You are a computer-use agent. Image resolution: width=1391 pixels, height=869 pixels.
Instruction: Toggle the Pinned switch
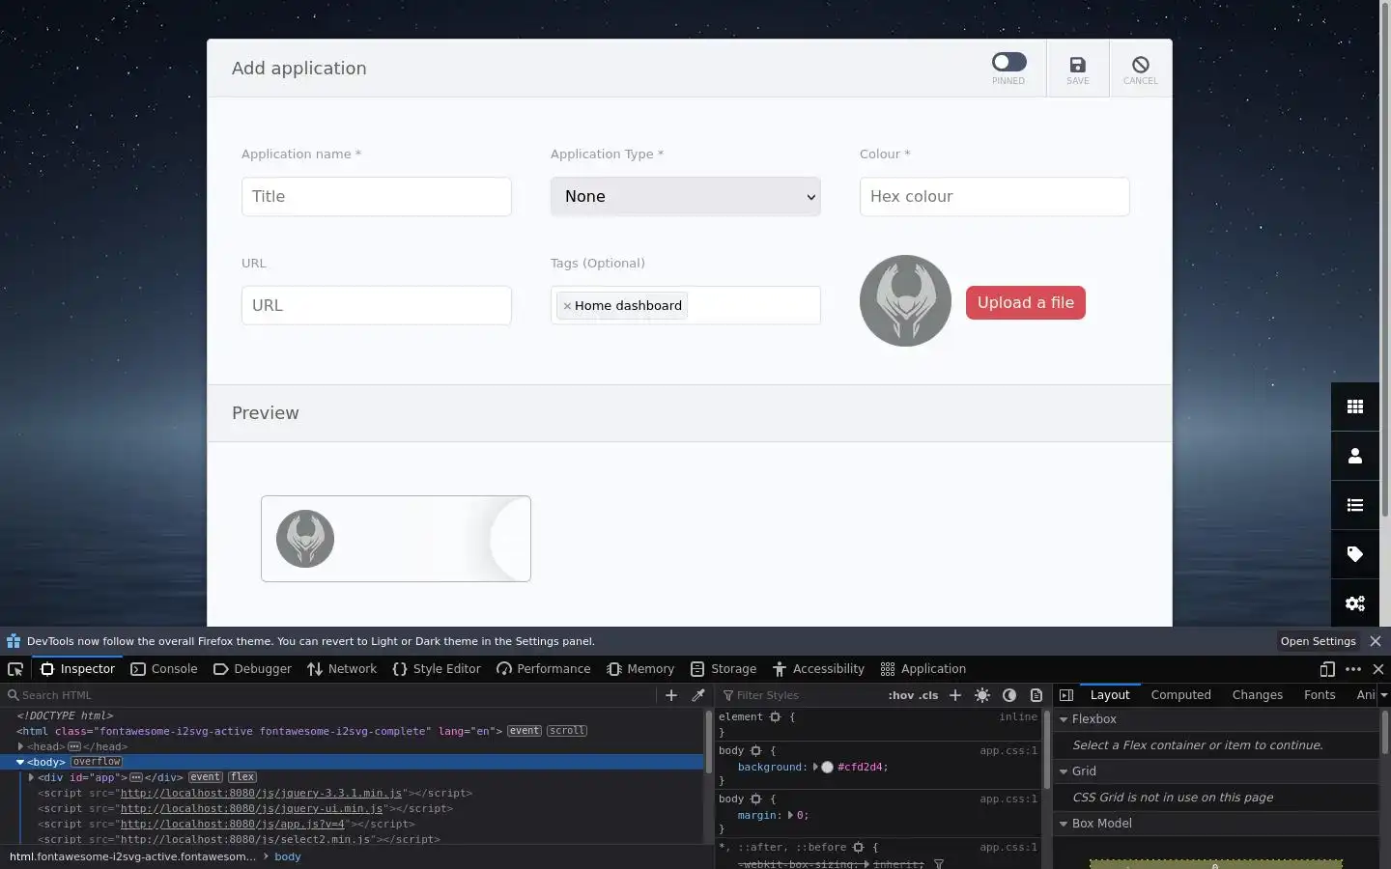click(1008, 62)
